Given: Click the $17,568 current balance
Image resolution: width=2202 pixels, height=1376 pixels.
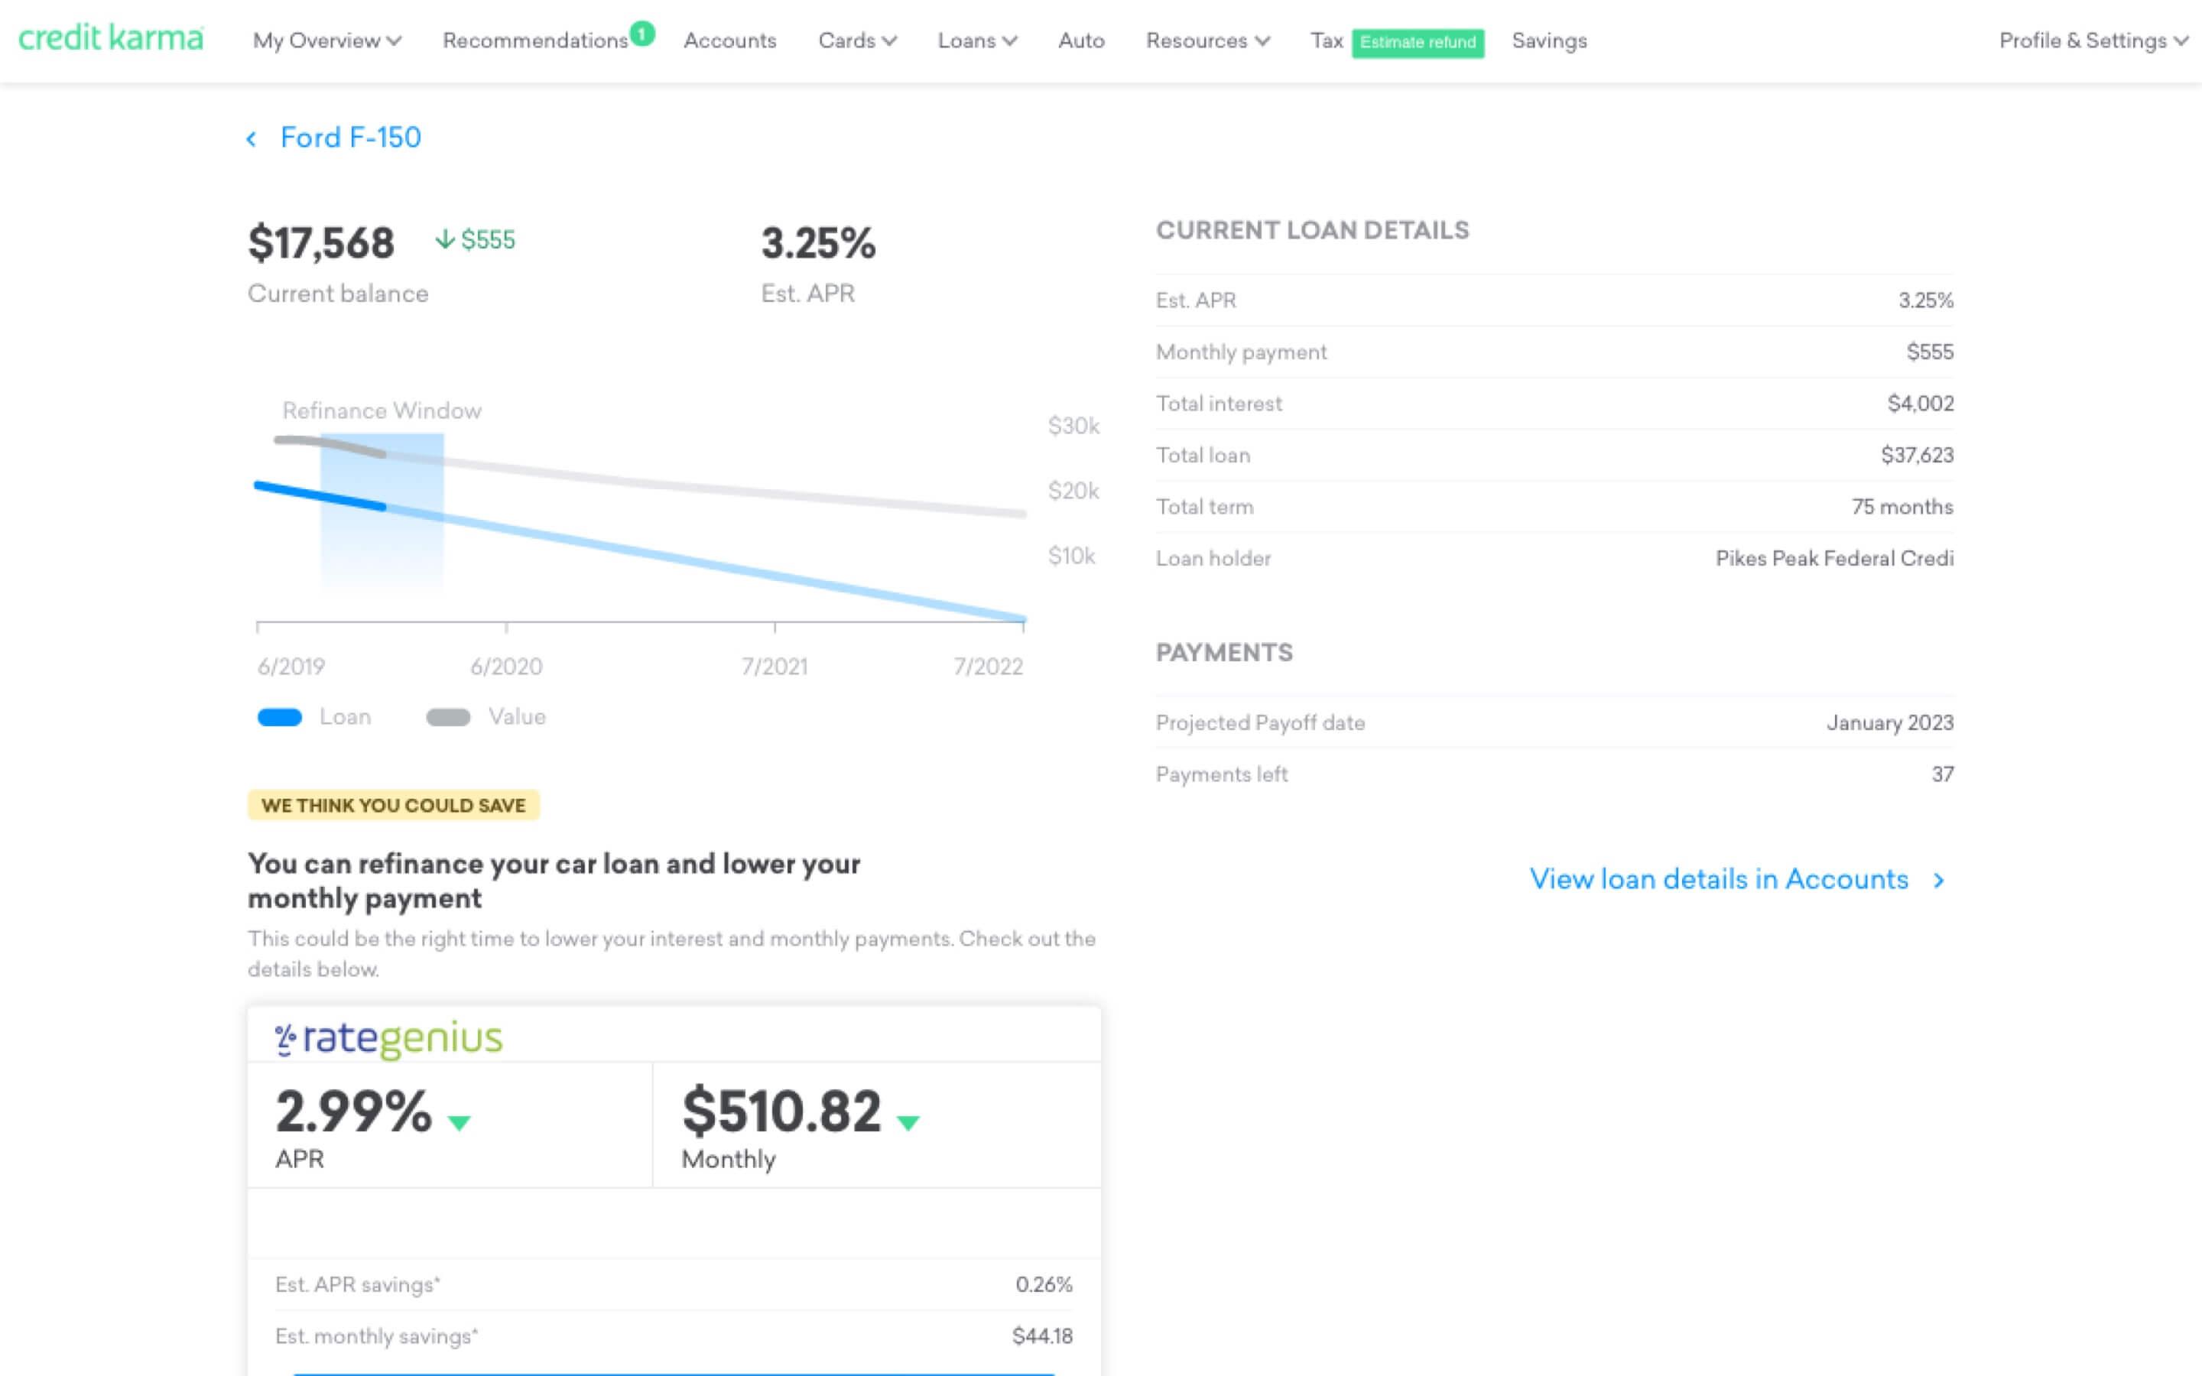Looking at the screenshot, I should 321,243.
